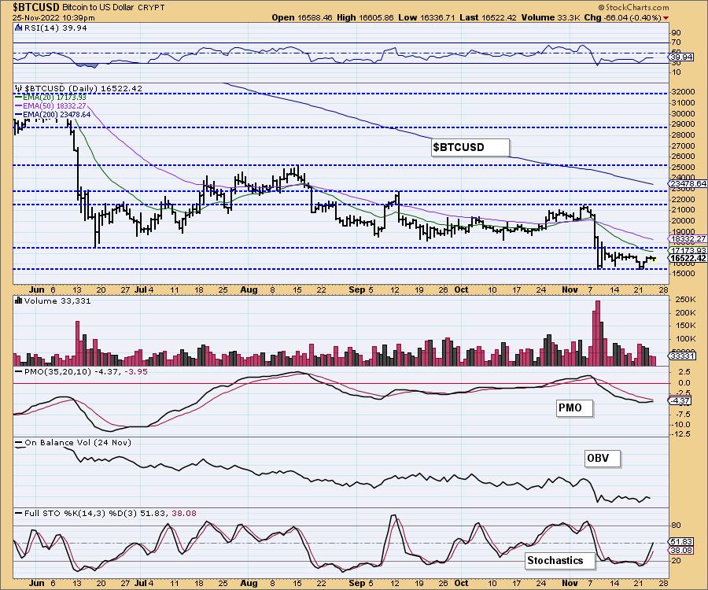Click the price-bar icon before $BTCUSD (Daily)
The height and width of the screenshot is (590, 708).
coord(18,88)
